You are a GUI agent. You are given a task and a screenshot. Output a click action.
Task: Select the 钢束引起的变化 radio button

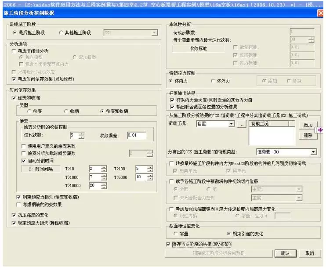point(229,234)
